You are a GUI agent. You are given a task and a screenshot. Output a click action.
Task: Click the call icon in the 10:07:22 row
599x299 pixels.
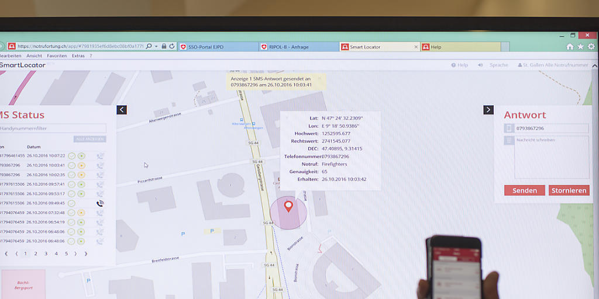coord(100,155)
